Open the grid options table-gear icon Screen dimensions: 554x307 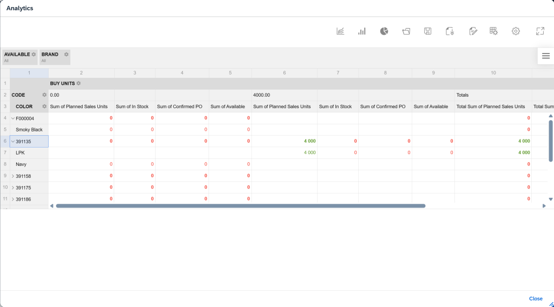coord(493,31)
